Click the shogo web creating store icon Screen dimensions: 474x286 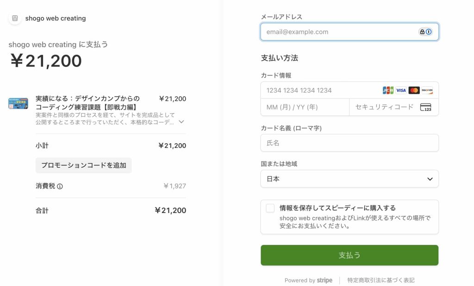(x=15, y=18)
